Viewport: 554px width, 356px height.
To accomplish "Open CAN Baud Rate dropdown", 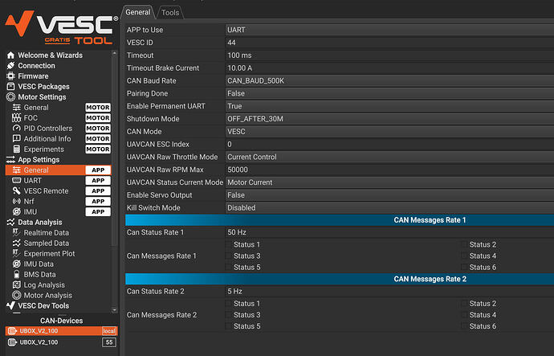I will tap(389, 80).
